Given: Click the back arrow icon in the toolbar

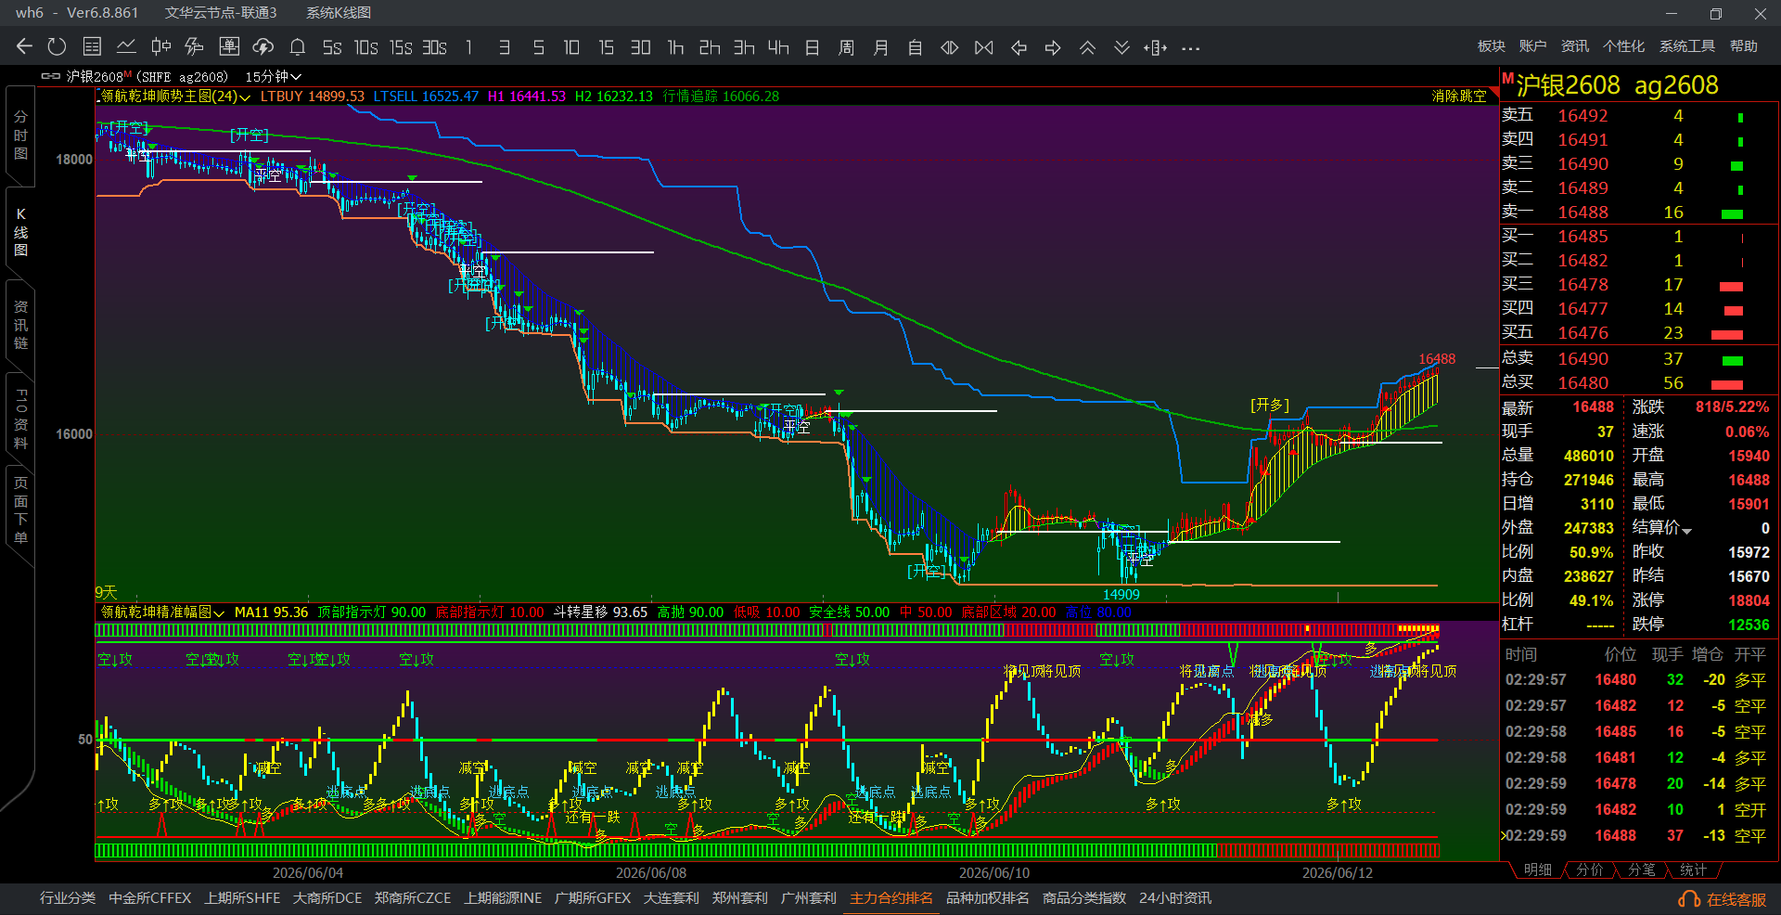Looking at the screenshot, I should (x=25, y=47).
